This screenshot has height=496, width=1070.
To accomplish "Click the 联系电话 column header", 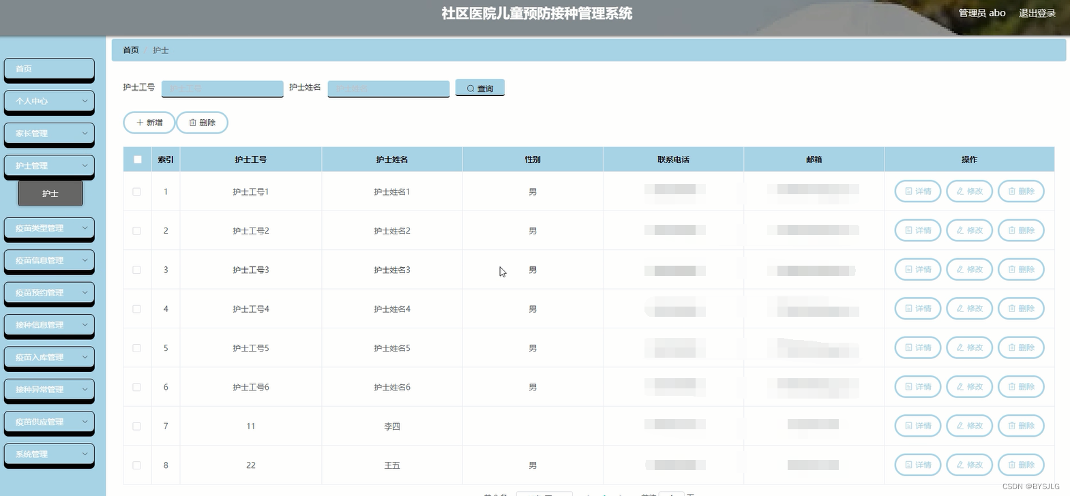I will pyautogui.click(x=673, y=159).
